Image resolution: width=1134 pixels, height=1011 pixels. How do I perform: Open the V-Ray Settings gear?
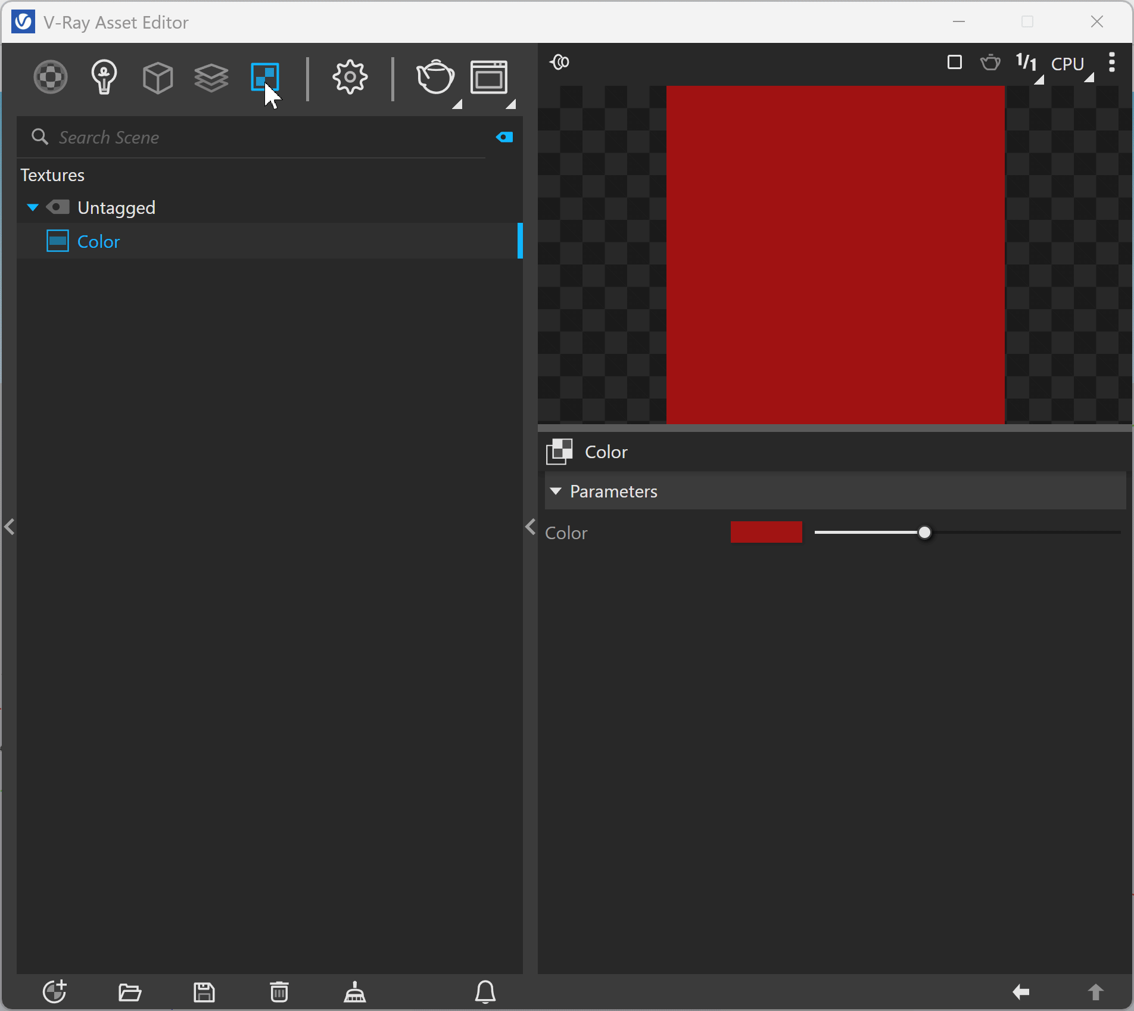[350, 77]
